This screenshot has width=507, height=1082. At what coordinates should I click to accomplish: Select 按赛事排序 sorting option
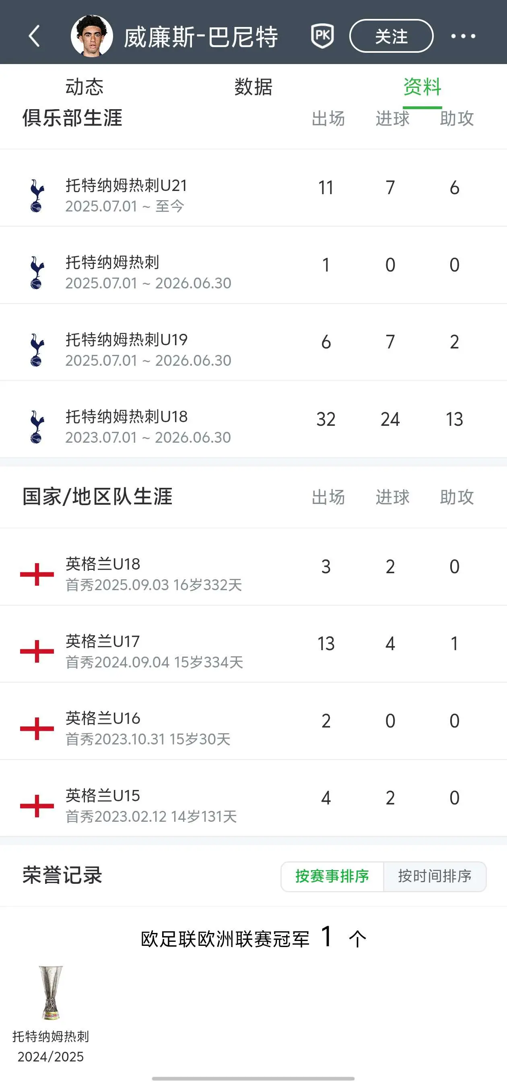pos(332,876)
